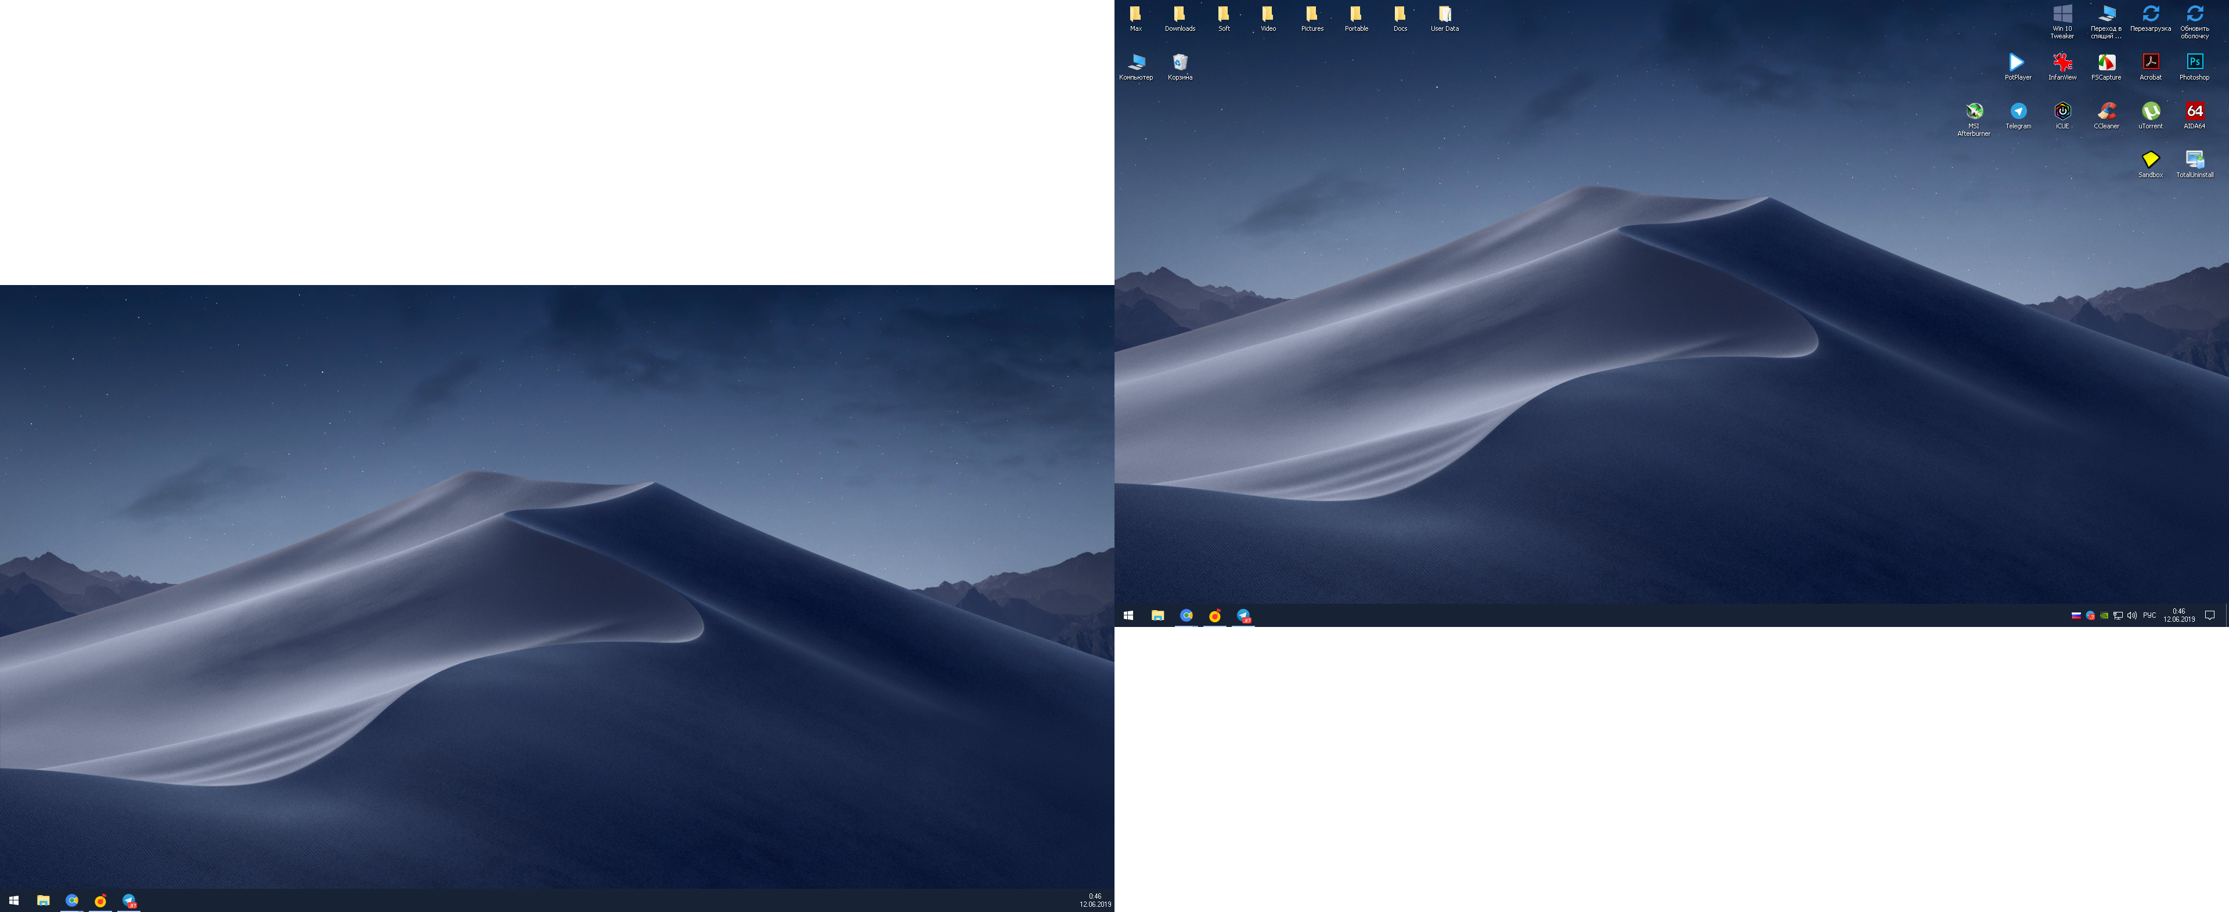Viewport: 2229px width, 912px height.
Task: Launch the AIDA64 desktop shortcut
Action: tap(2194, 116)
